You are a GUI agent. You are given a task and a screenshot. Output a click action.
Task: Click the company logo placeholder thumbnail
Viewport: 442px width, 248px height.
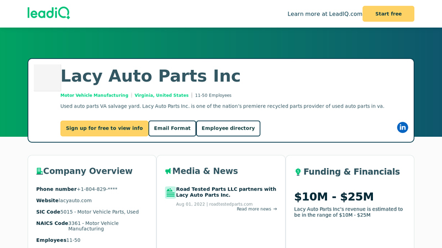[48, 78]
